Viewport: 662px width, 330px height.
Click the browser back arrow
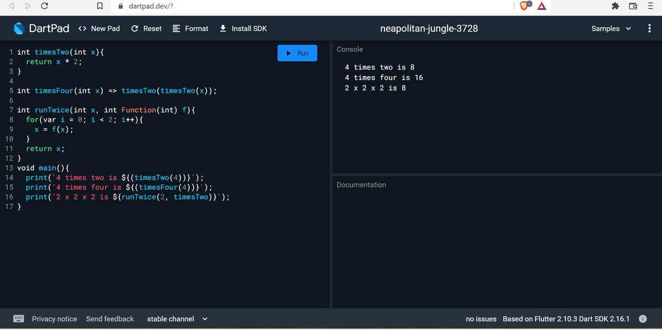tap(12, 6)
